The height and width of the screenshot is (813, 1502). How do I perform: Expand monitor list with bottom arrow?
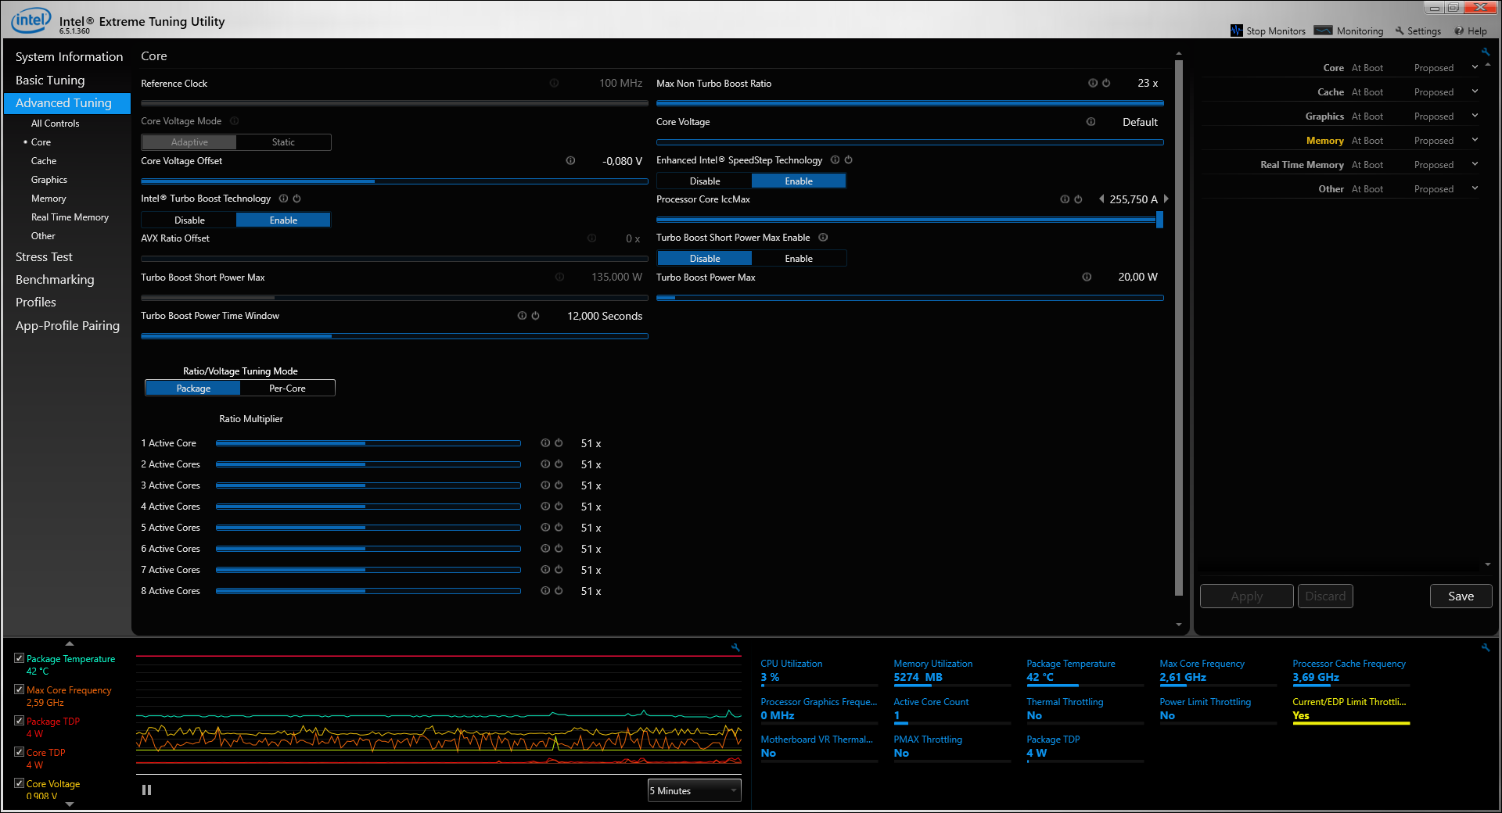click(70, 804)
